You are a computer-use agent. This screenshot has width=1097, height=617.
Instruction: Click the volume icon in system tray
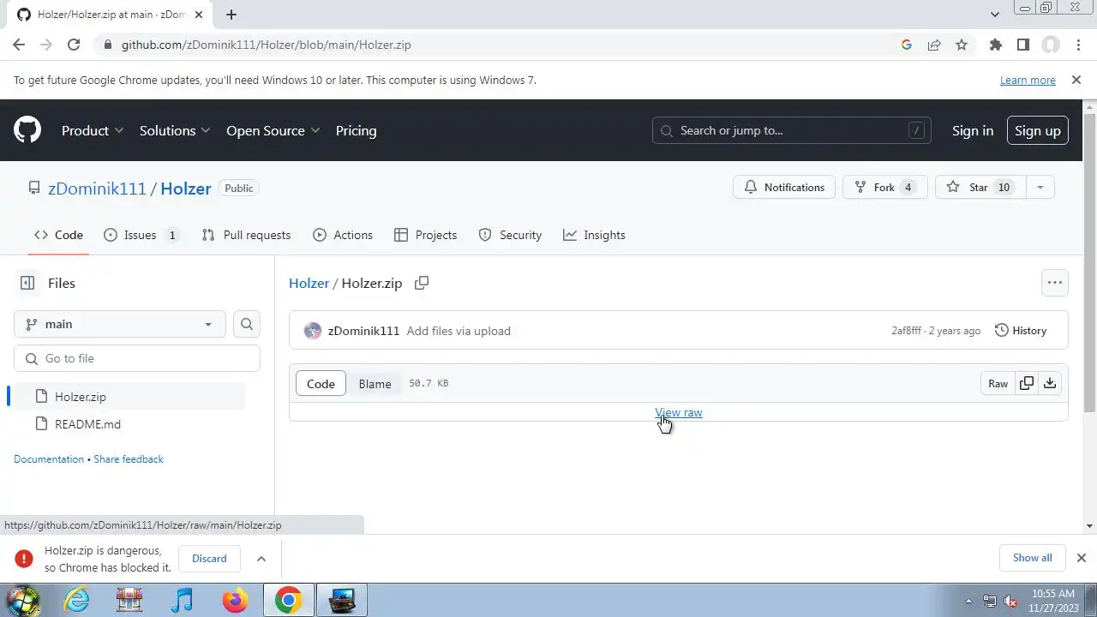pyautogui.click(x=1010, y=601)
